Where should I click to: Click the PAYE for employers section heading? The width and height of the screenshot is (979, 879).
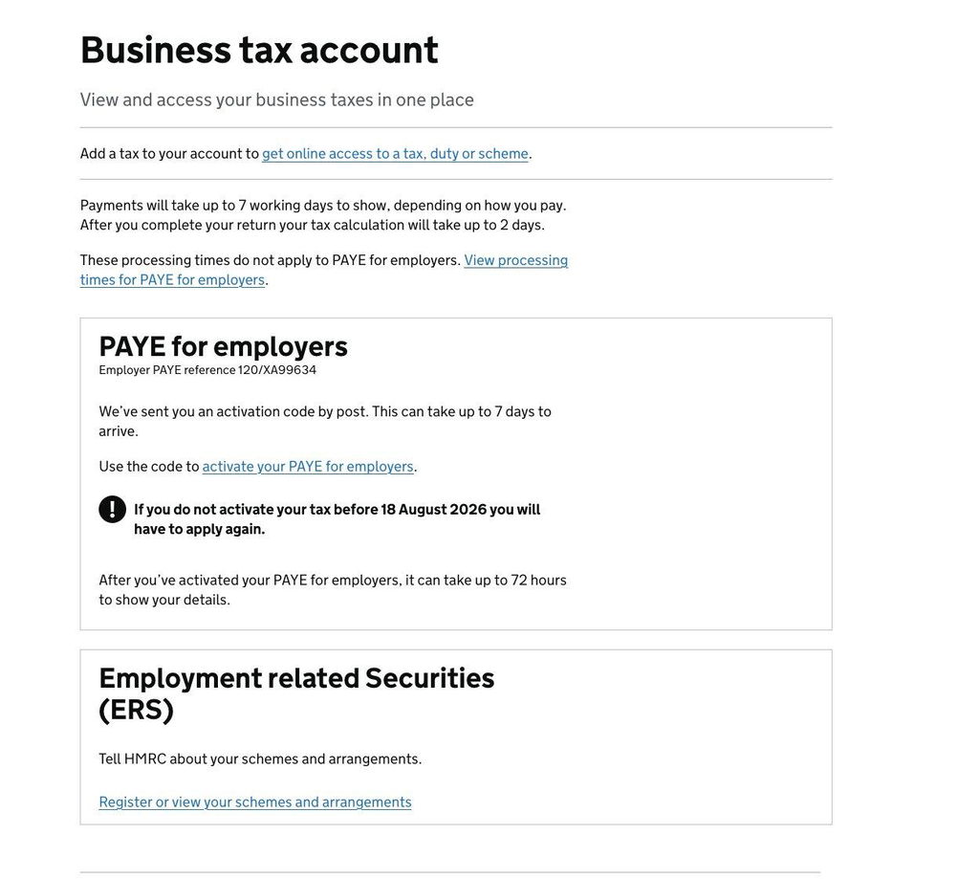[223, 347]
